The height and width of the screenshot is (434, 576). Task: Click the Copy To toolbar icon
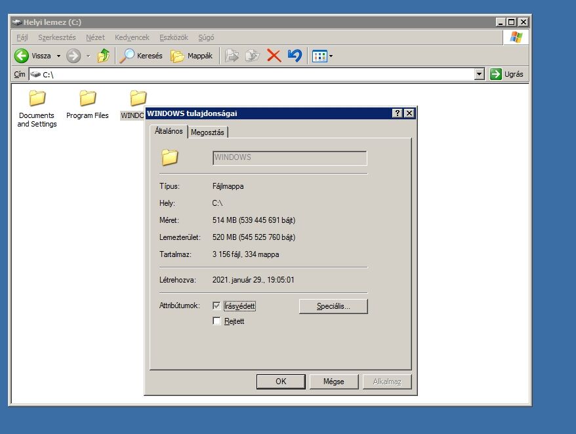point(253,56)
